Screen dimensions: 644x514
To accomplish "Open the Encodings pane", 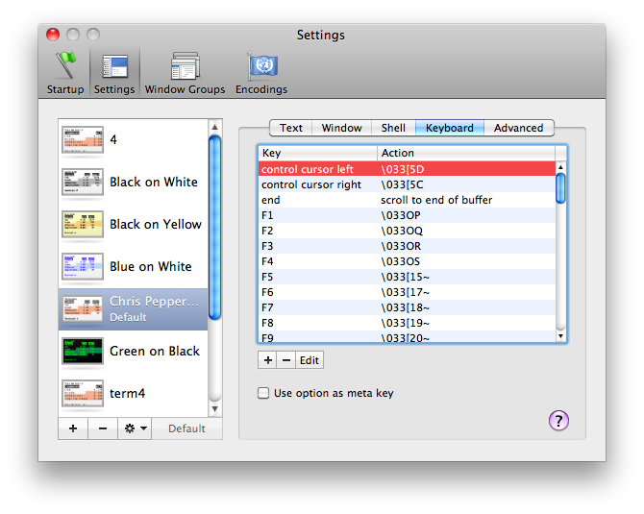I will click(261, 73).
